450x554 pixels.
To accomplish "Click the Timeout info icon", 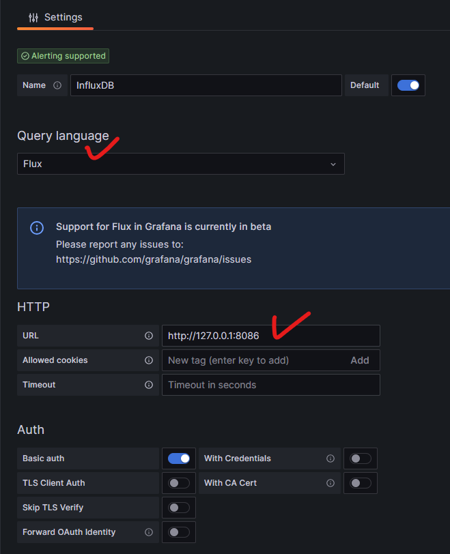I will [149, 385].
